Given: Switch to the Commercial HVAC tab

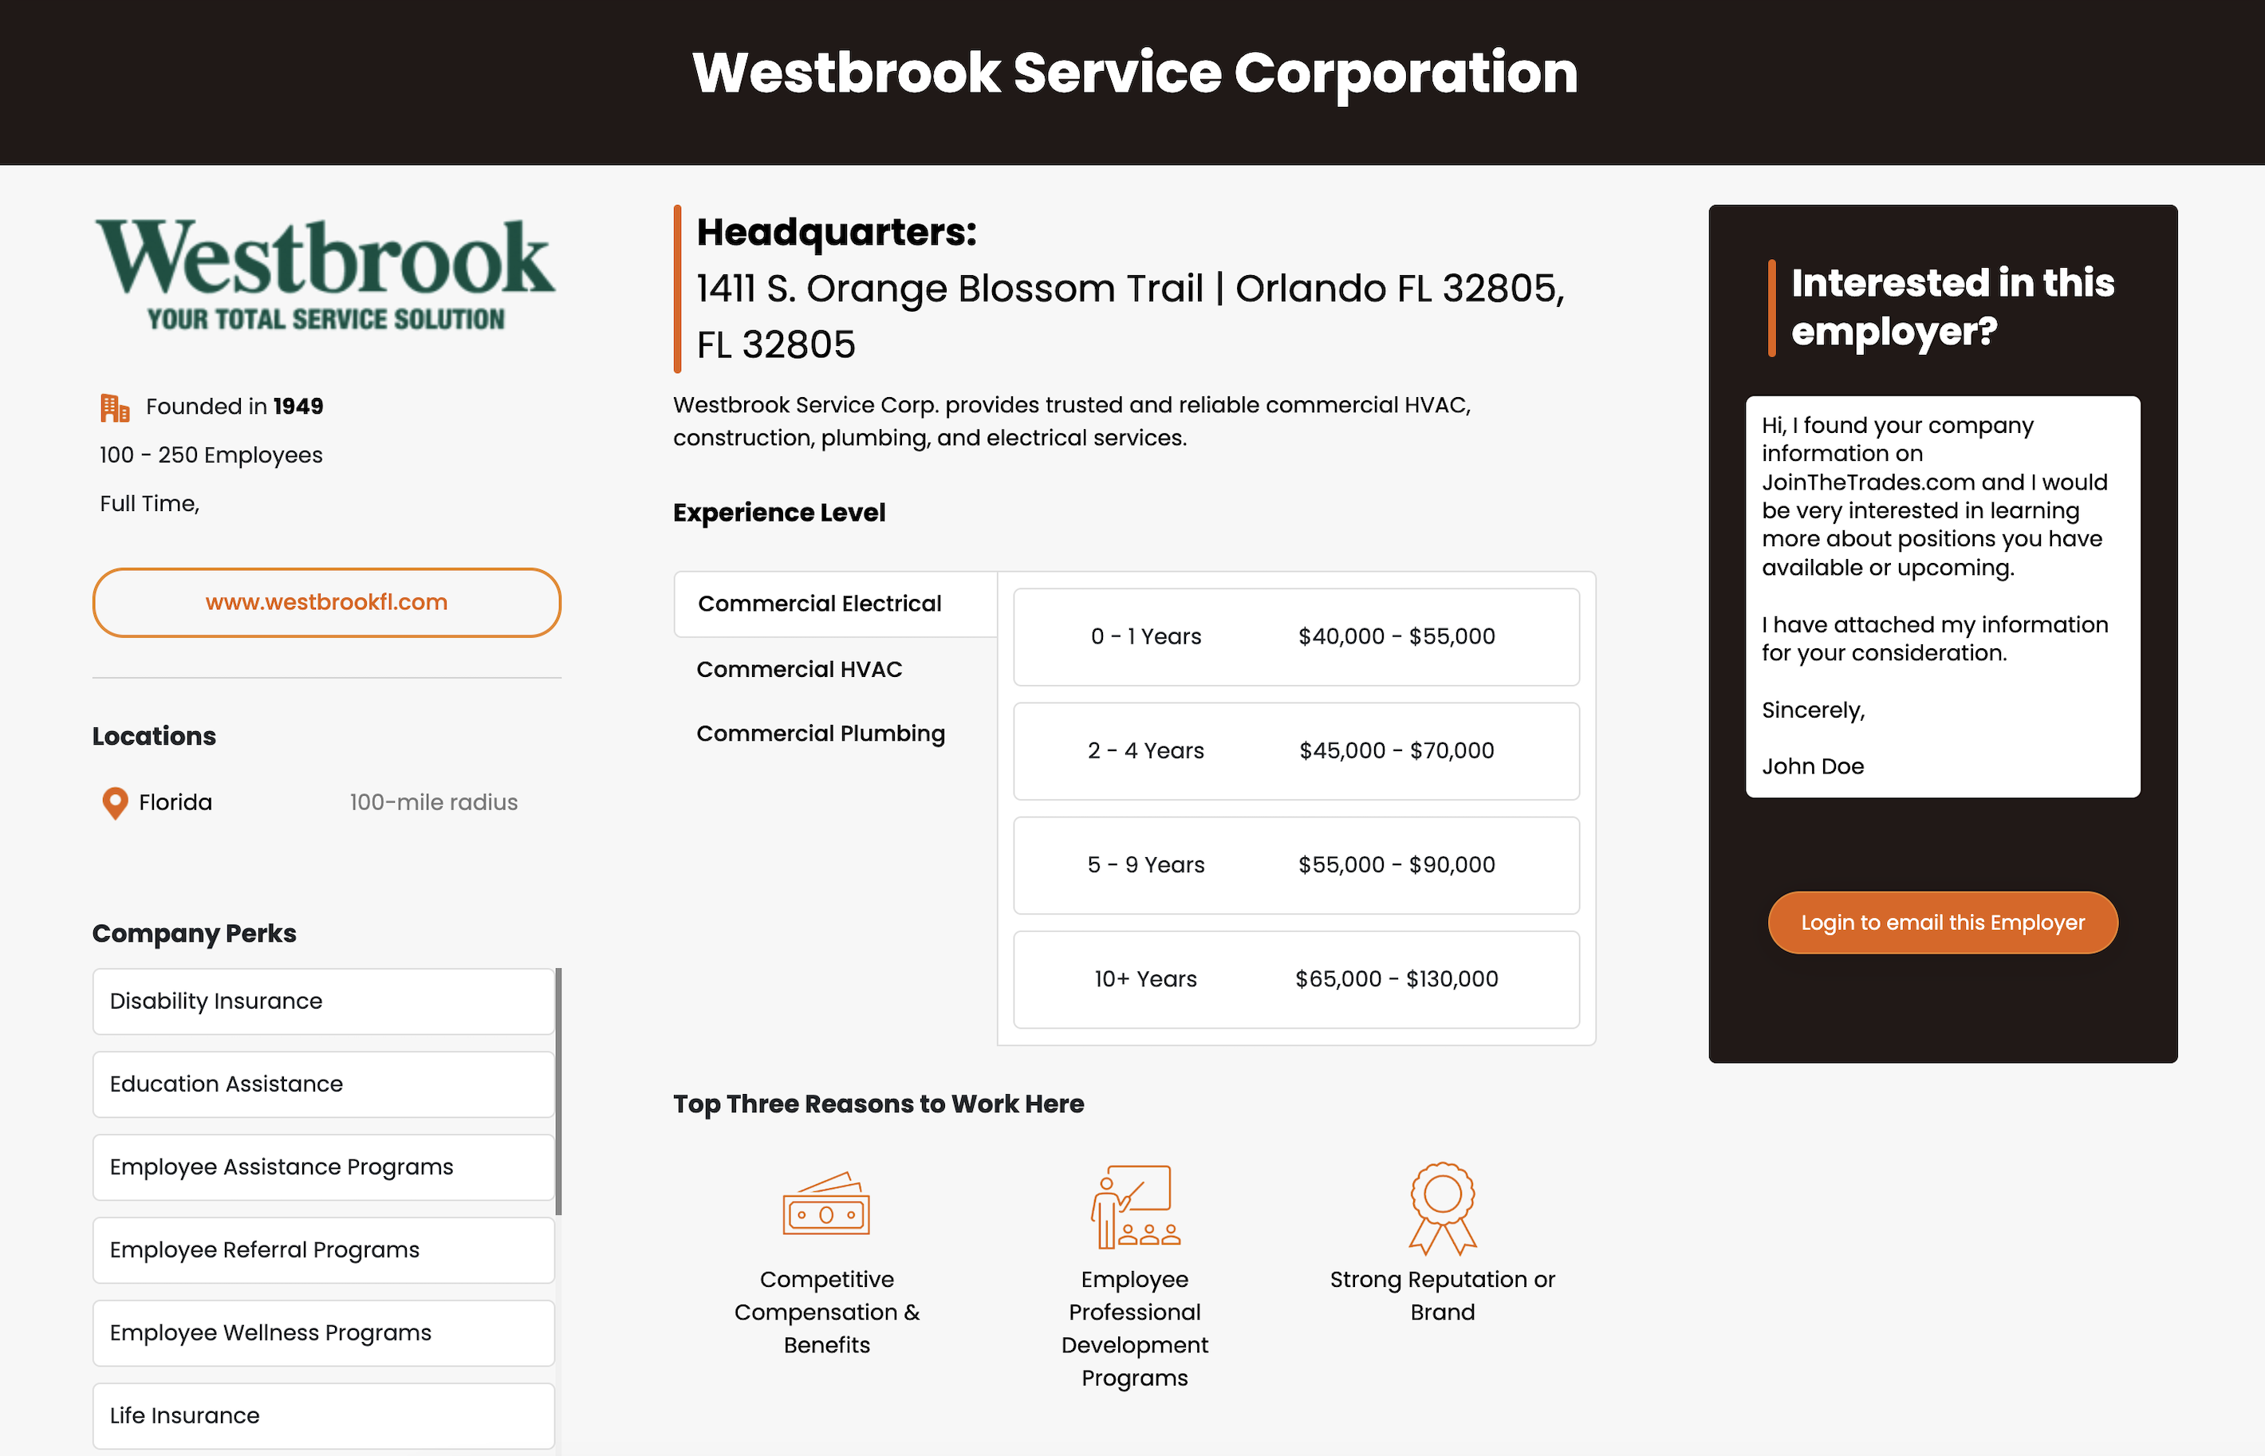Looking at the screenshot, I should [x=799, y=669].
